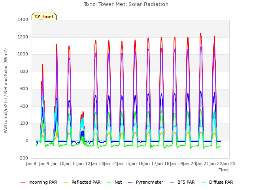Click the small Incoming PAR peak on Jan 12
The height and width of the screenshot is (190, 253).
coord(83,112)
